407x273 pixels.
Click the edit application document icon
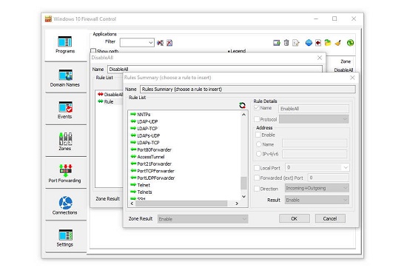tap(296, 43)
